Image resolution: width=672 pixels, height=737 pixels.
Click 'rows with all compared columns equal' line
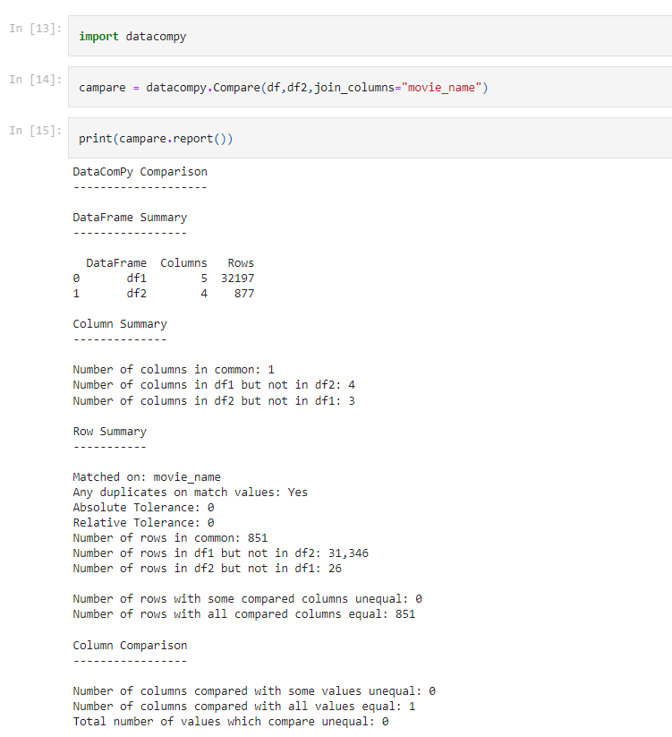coord(244,613)
